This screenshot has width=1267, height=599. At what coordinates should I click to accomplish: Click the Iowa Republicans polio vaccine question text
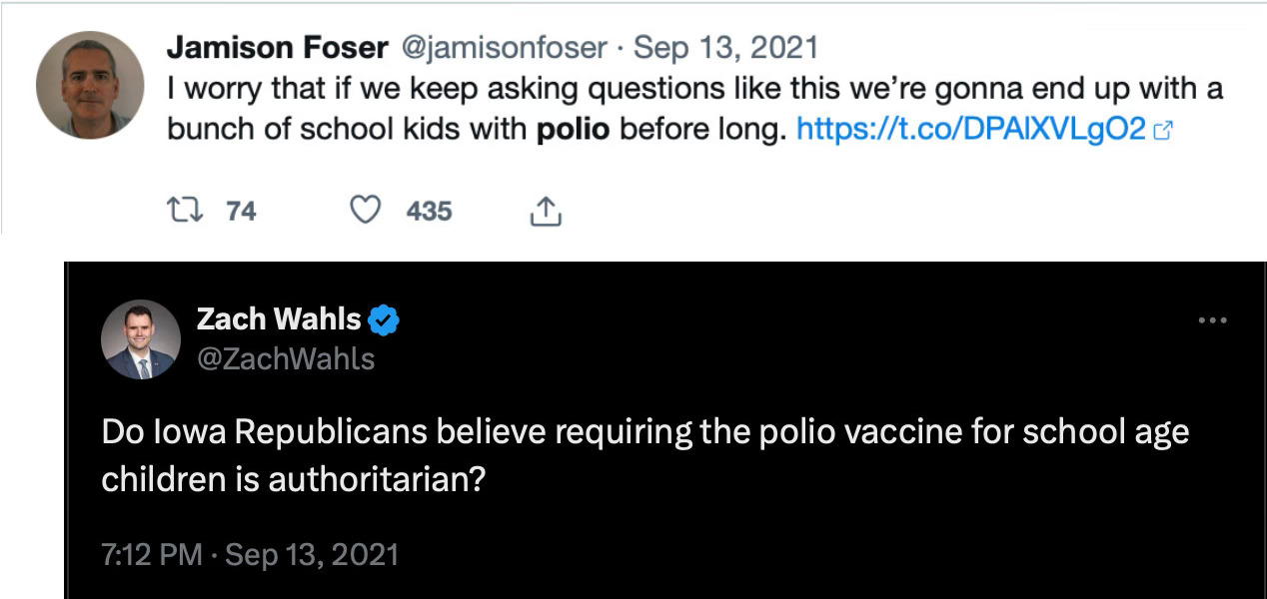pos(645,456)
